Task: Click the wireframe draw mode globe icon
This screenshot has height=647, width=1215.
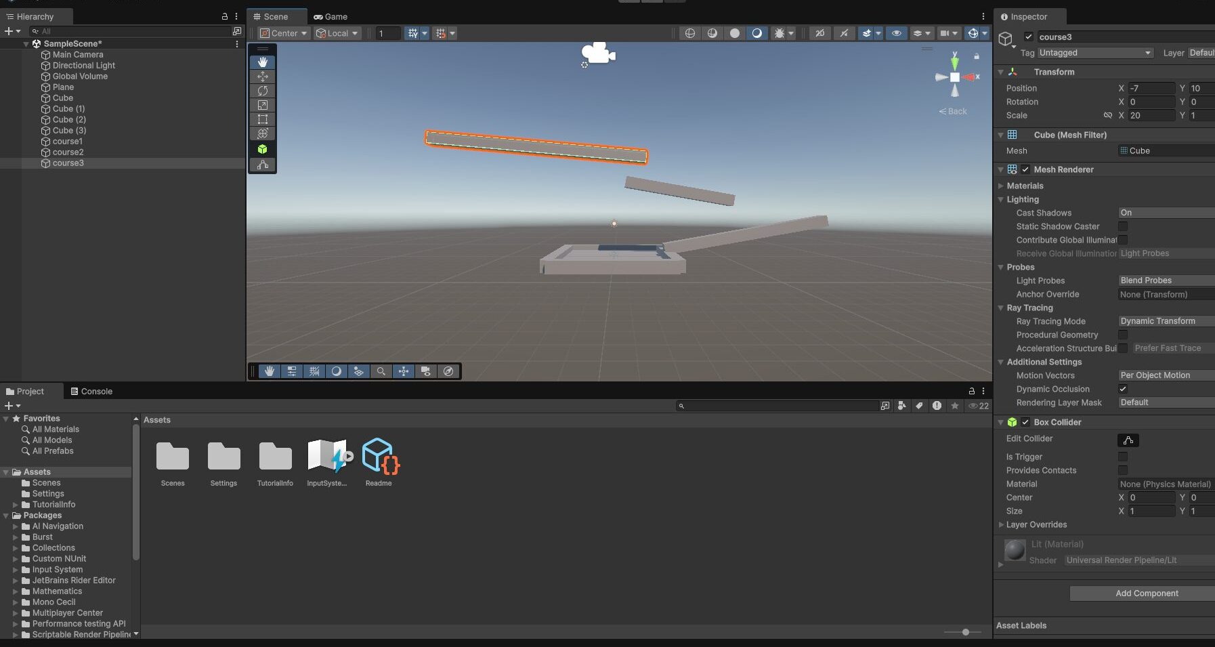Action: click(x=689, y=33)
